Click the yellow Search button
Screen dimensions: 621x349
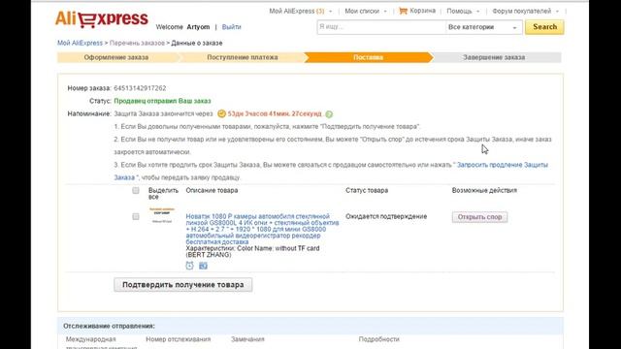[x=544, y=27]
